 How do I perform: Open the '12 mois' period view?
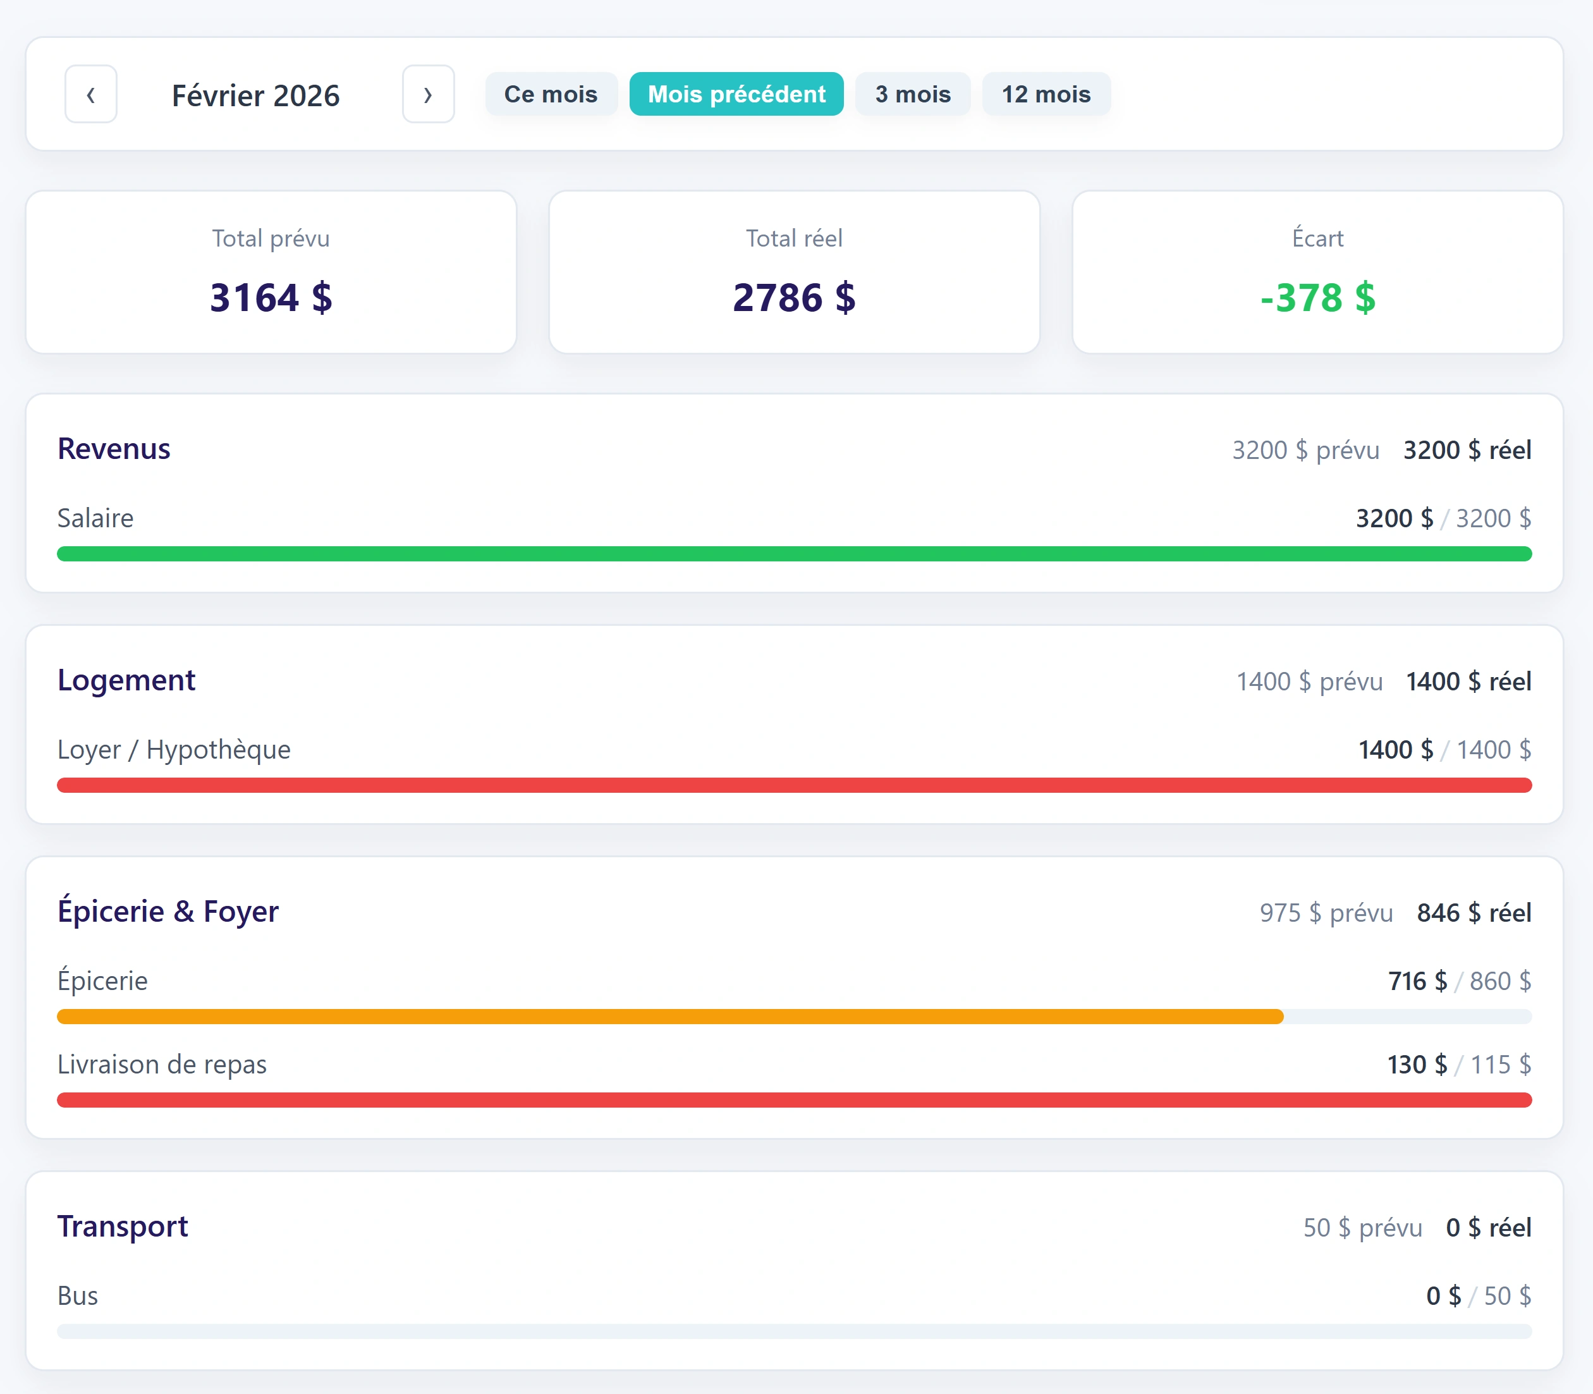click(x=1046, y=94)
